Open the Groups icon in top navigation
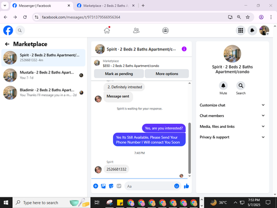 point(166,30)
